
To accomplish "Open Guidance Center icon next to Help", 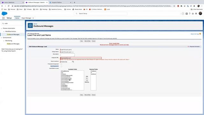I will point(186,13).
